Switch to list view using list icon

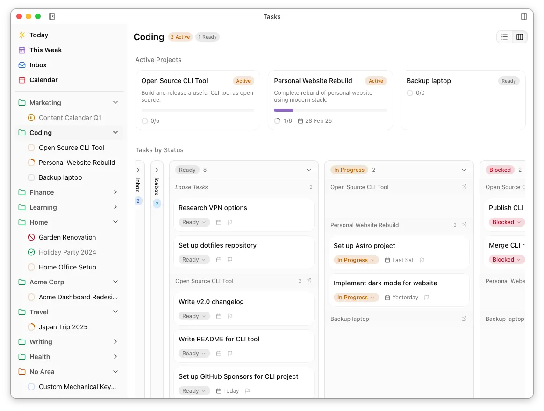(x=504, y=36)
